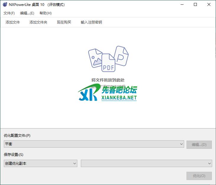Click 输入注册密钥 to enter the license key

tap(91, 22)
